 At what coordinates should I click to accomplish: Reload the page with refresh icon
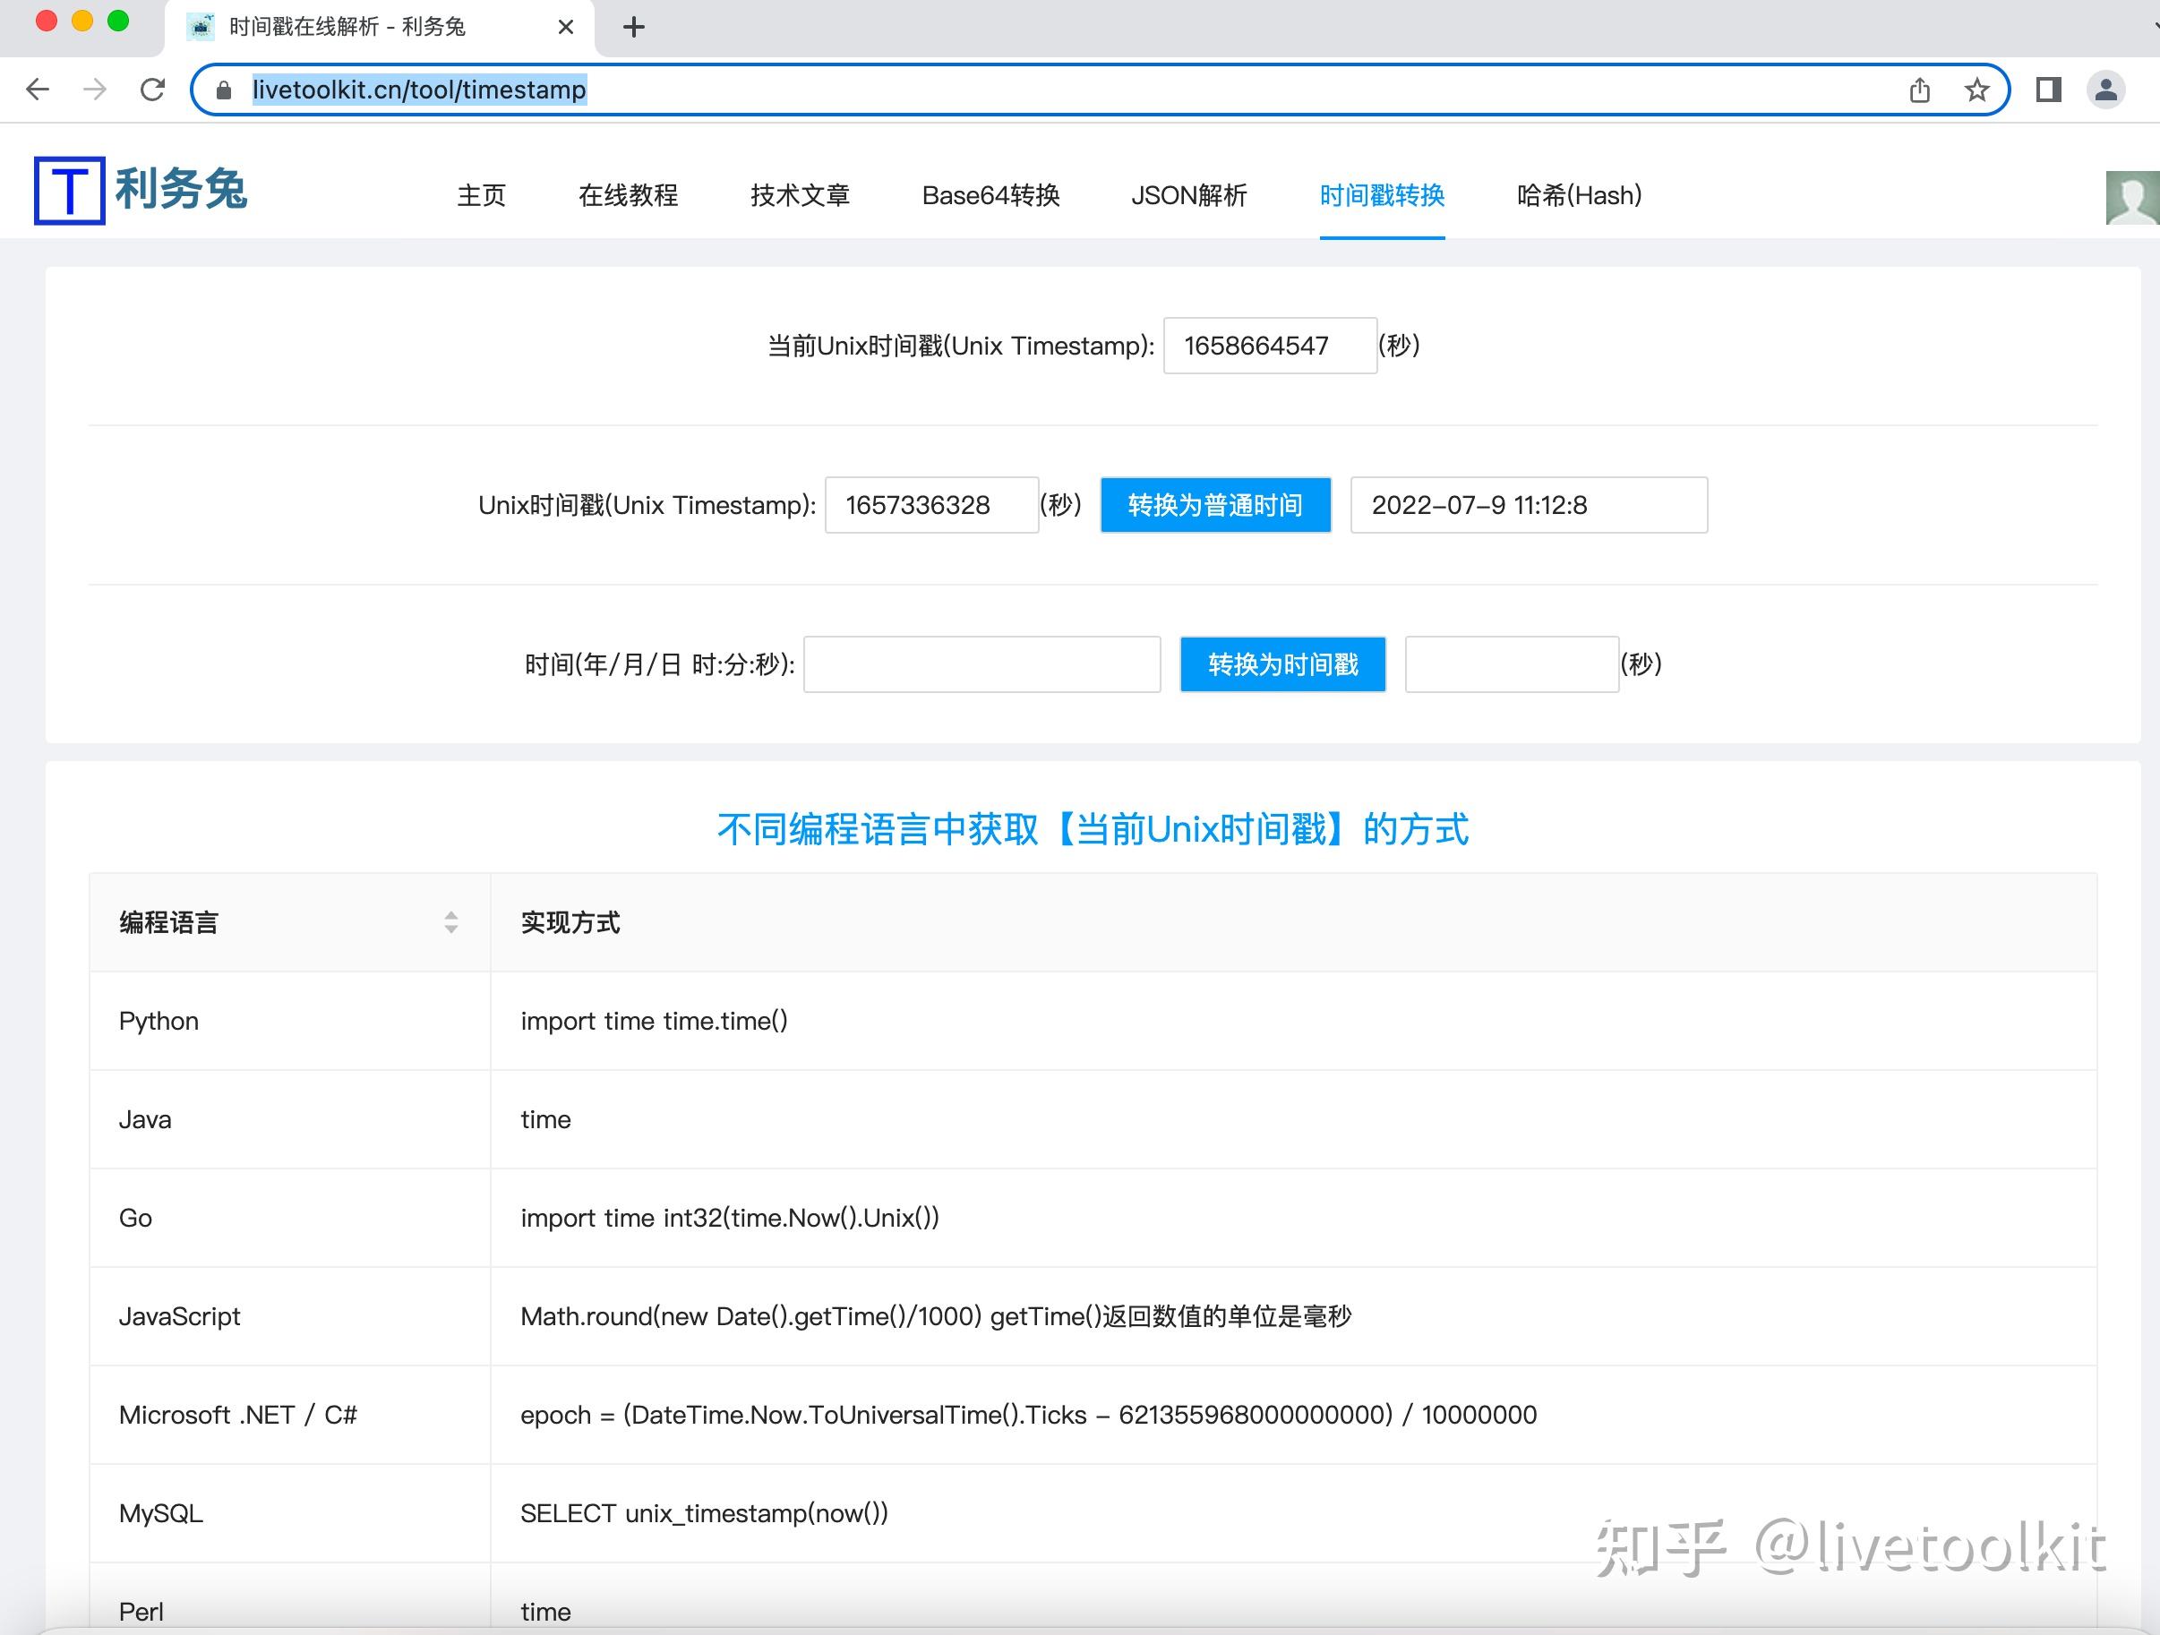[x=152, y=90]
